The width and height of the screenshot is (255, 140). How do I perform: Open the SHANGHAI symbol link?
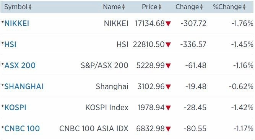(x=24, y=86)
